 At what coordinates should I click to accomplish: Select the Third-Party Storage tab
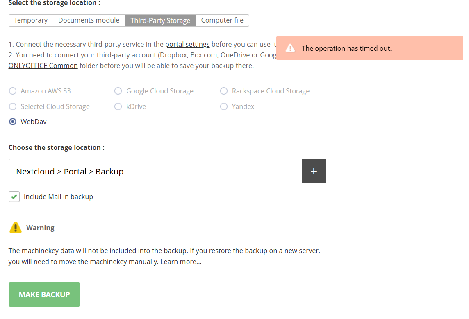(x=160, y=20)
